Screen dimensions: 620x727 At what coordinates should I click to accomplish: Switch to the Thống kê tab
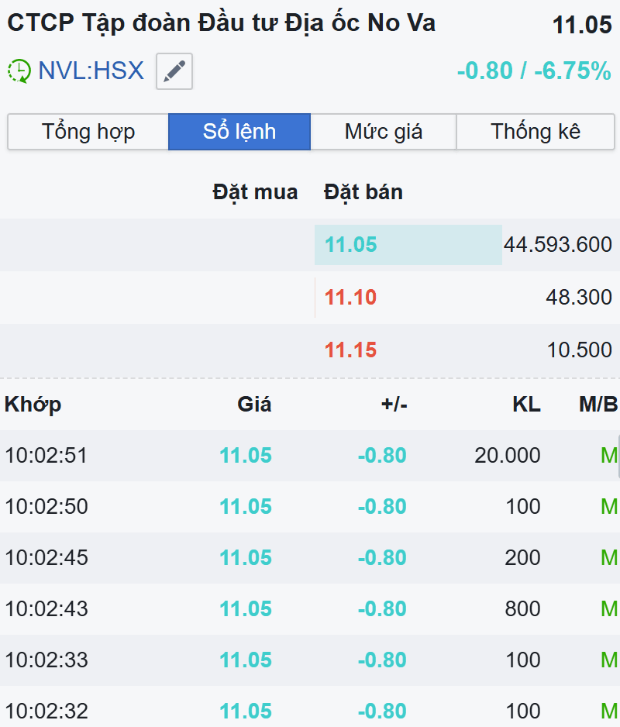[x=536, y=132]
